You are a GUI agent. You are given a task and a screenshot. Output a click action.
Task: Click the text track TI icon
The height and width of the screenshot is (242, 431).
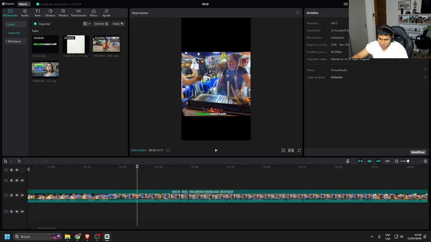(6, 170)
